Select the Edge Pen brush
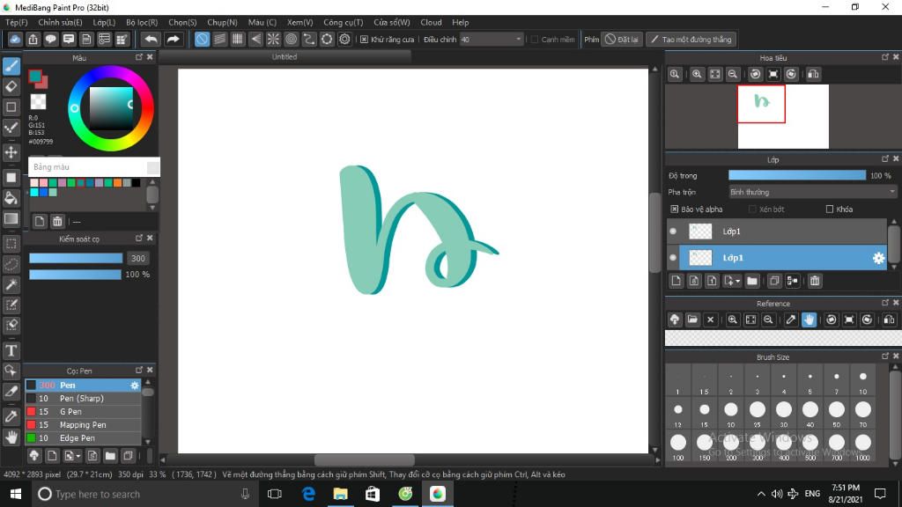Viewport: 902px width, 507px height. [83, 438]
